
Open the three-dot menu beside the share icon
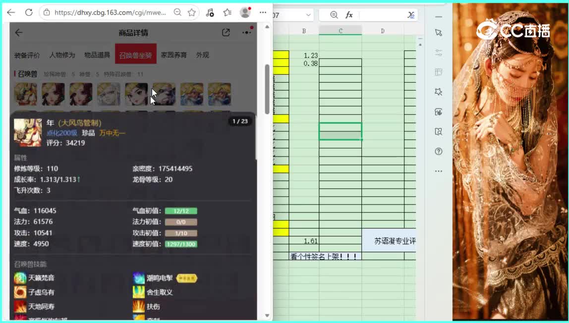point(247,32)
